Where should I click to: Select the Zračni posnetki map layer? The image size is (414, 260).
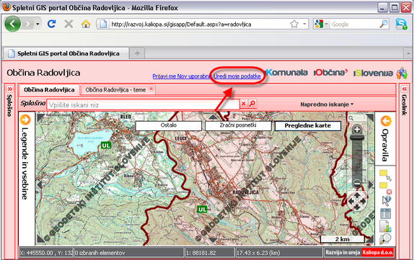tap(238, 125)
